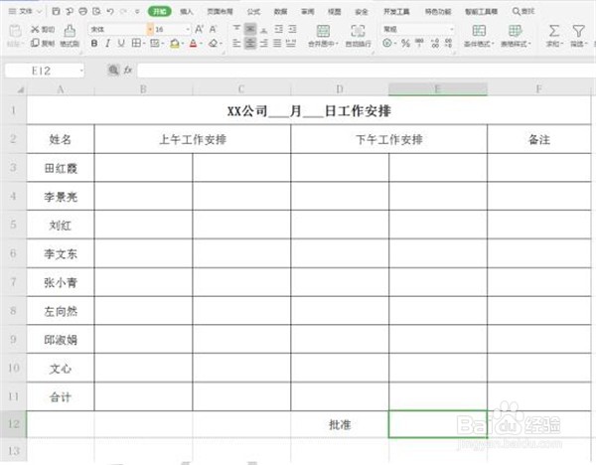Viewport: 596px width, 465px height.
Task: Apply red font color
Action: pyautogui.click(x=193, y=44)
